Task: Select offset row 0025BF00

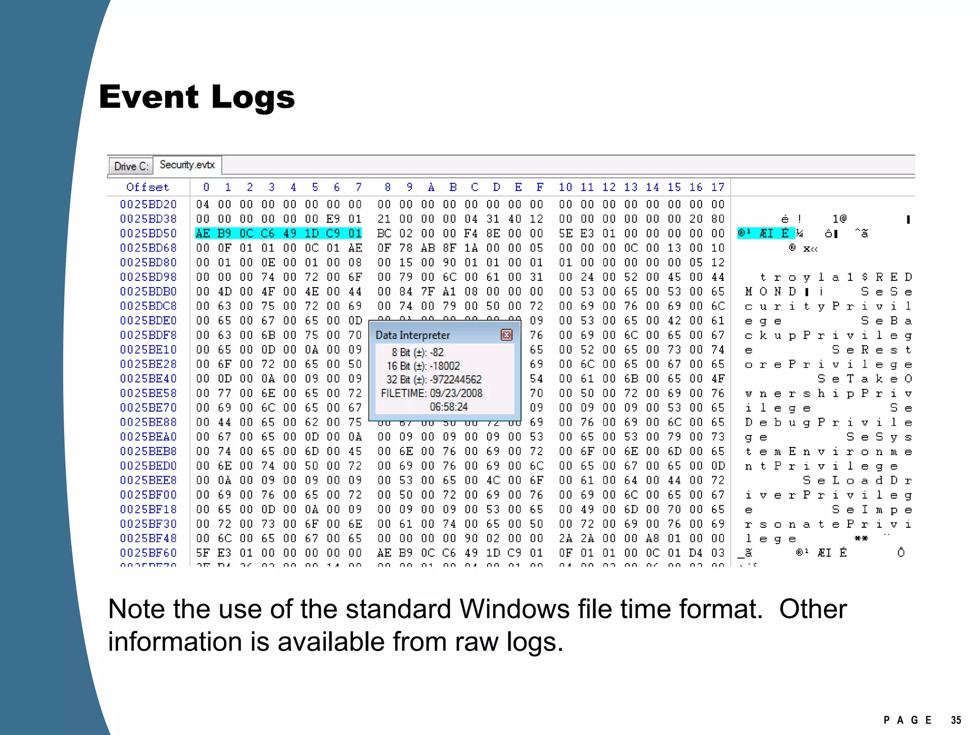Action: 148,495
